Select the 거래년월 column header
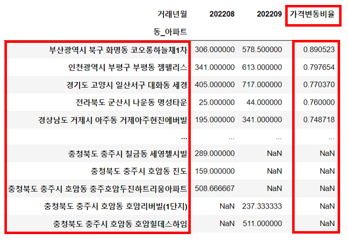The width and height of the screenshot is (348, 240). pos(172,14)
